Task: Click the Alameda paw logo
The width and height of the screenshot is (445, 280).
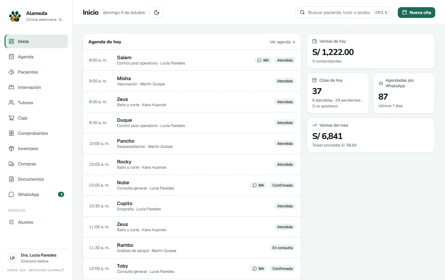Action: click(15, 16)
